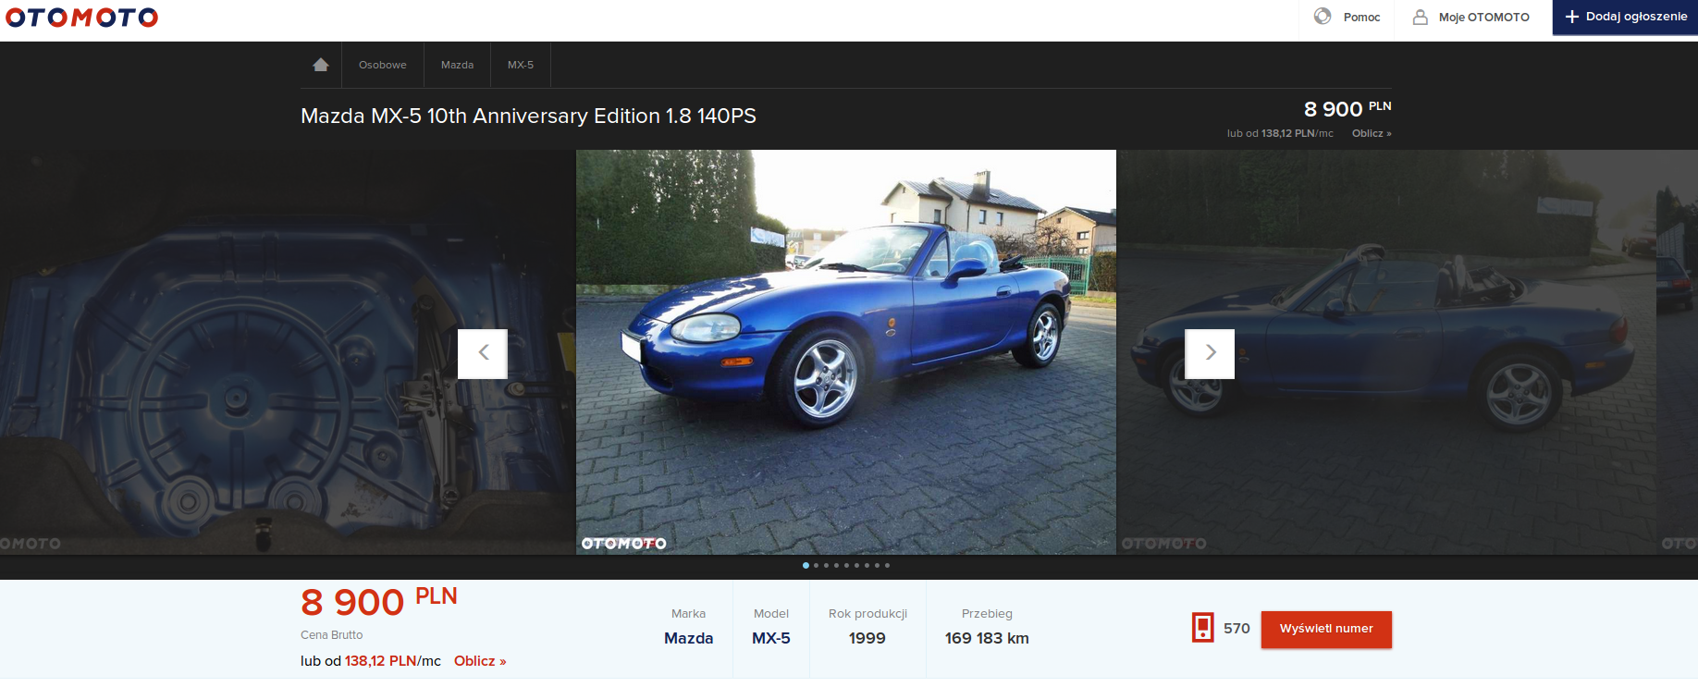Show next photo with right arrow
Viewport: 1698px width, 687px height.
coord(1210,353)
